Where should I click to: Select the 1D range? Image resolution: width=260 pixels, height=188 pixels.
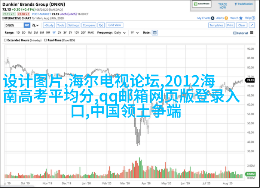(x=18, y=33)
